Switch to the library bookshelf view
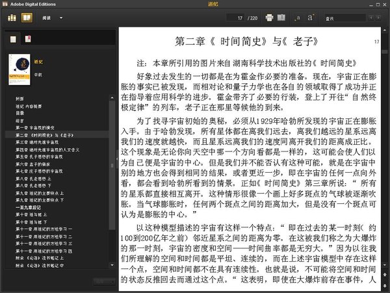This screenshot has width=390, height=293. (x=12, y=18)
